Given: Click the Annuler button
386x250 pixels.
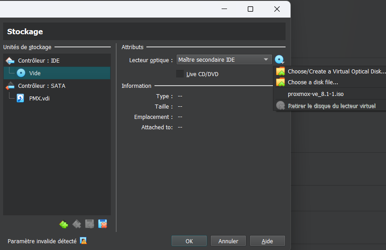Looking at the screenshot, I should pos(228,241).
